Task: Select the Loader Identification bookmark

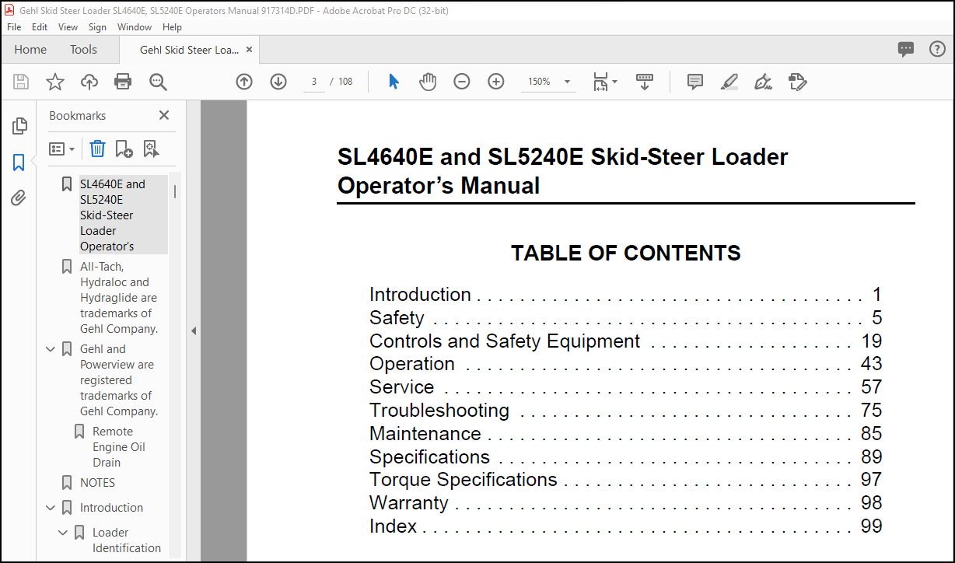Action: point(127,540)
